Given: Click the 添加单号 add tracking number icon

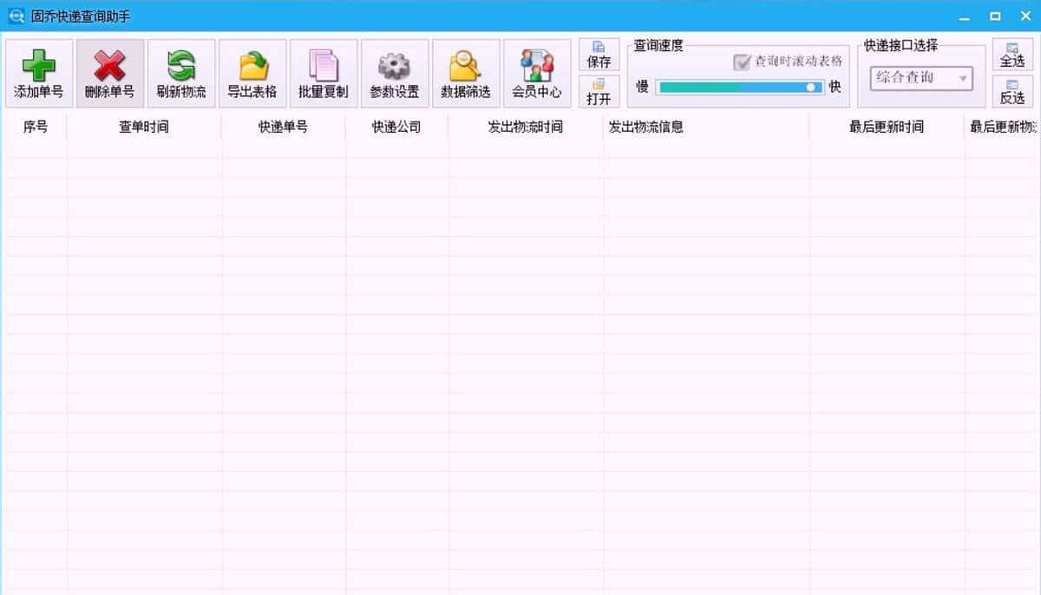Looking at the screenshot, I should 38,73.
